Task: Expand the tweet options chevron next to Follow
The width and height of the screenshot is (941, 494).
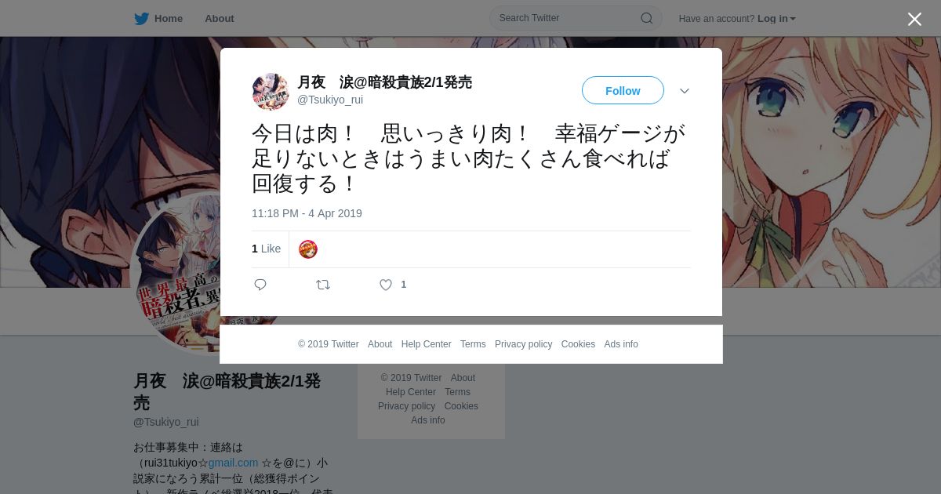Action: [x=685, y=91]
